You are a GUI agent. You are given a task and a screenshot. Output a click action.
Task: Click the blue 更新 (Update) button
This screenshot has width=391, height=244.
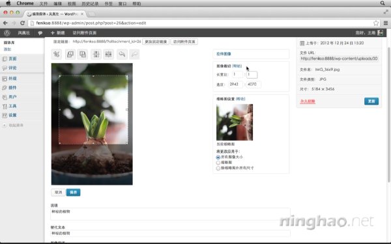(371, 101)
